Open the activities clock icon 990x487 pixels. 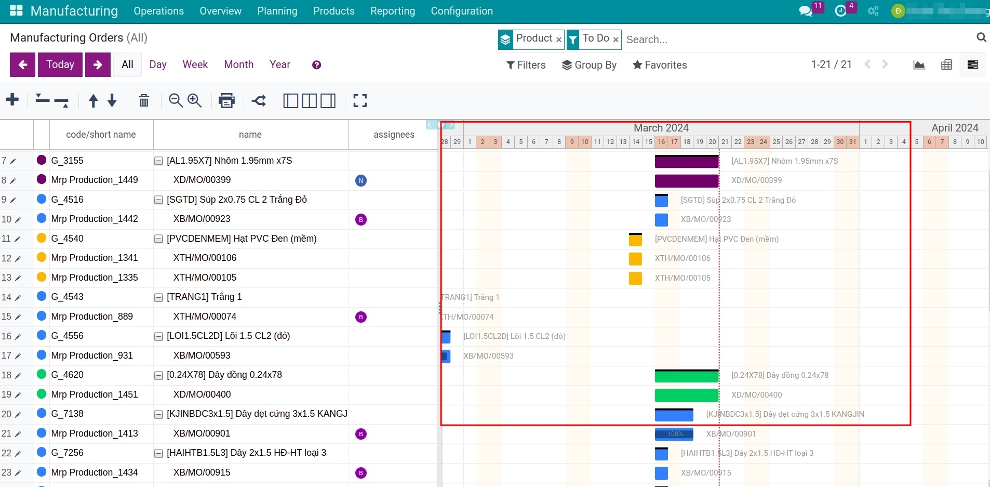point(841,10)
